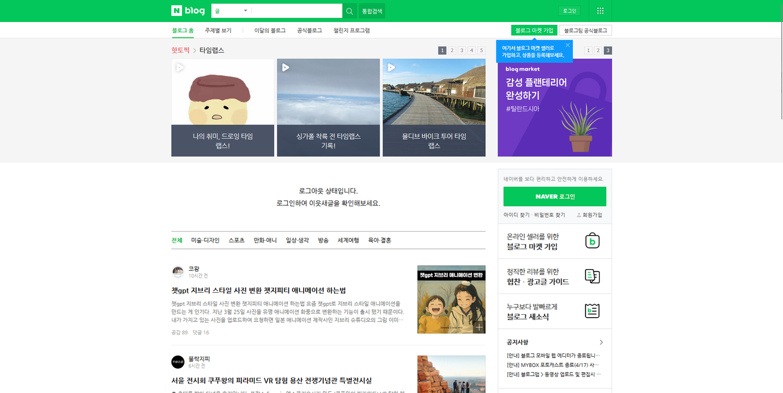Open 챌린지 프로그램 menu item
This screenshot has width=783, height=393.
tap(351, 30)
